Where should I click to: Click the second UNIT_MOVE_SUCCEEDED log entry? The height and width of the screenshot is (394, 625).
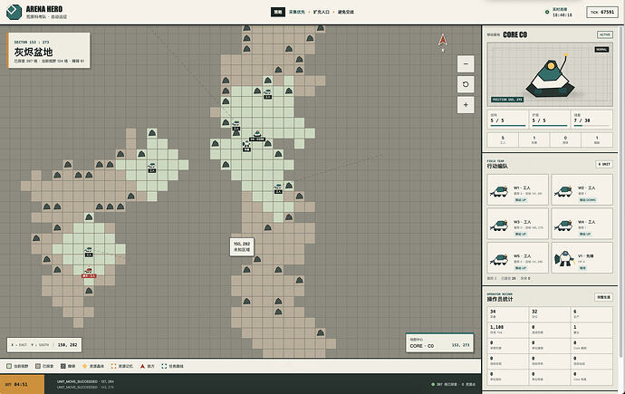85,388
